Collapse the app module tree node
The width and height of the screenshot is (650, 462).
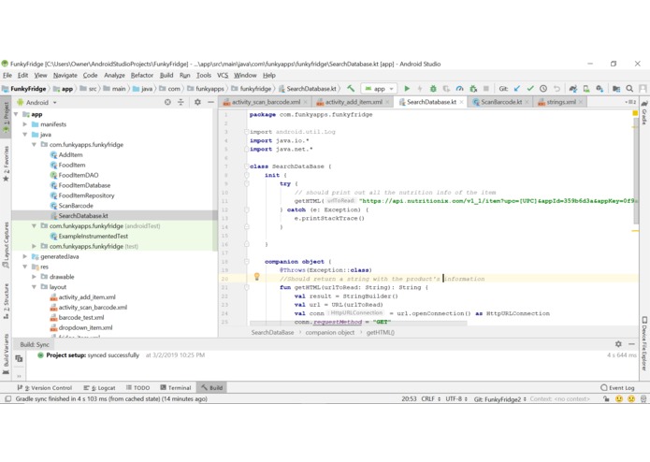[x=16, y=114]
